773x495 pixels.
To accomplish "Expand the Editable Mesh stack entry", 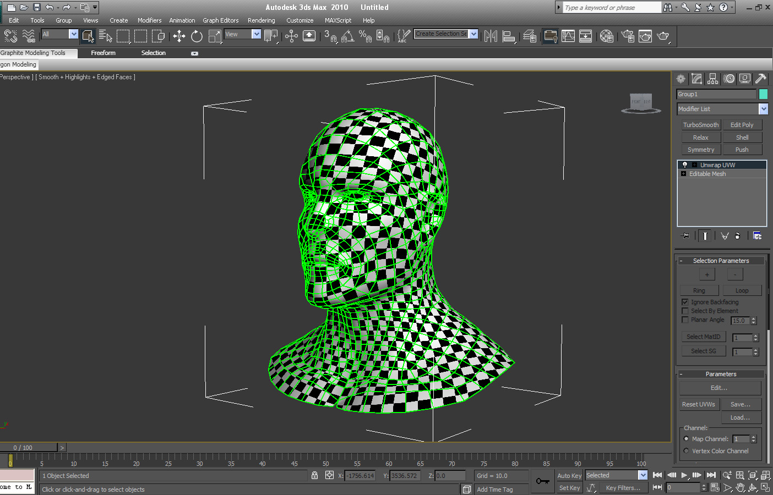I will point(683,174).
